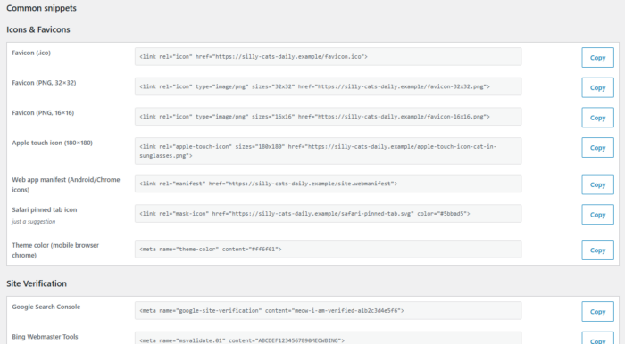Click the 'Safari pinned tab icon' label

[x=45, y=209]
